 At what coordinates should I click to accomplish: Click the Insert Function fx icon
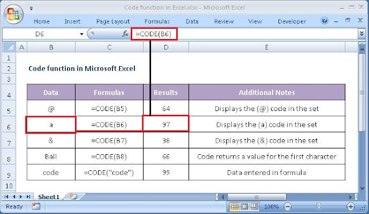coord(125,34)
